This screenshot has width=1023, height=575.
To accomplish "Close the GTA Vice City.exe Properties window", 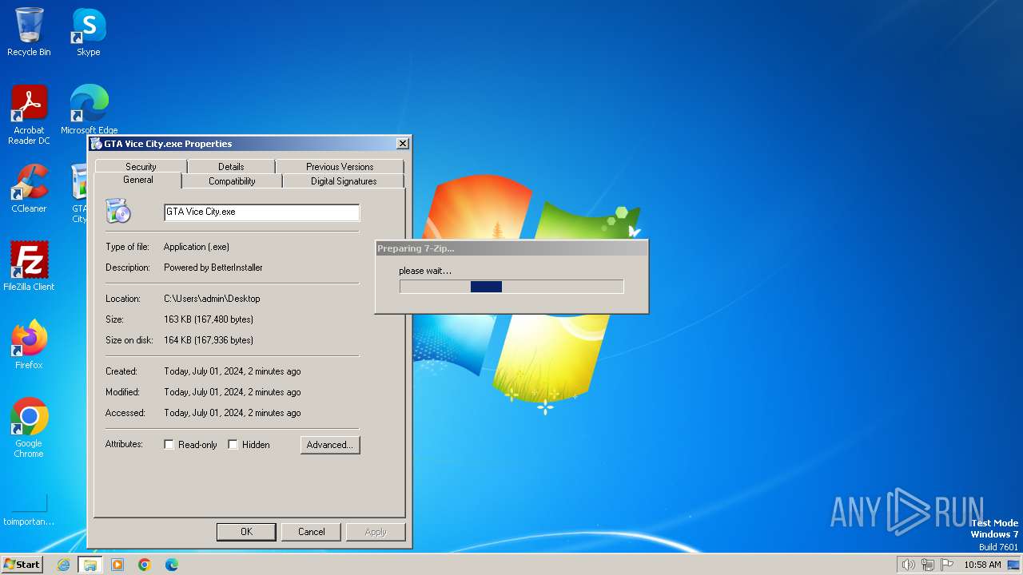I will (403, 144).
